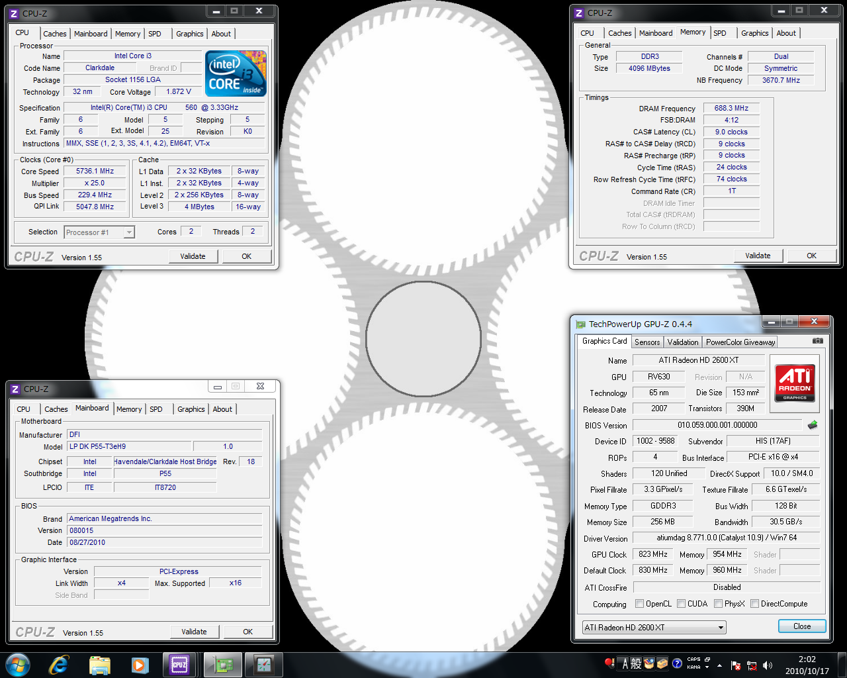Enable the DirectCompute checkbox in GPU-Z
The image size is (847, 678).
pyautogui.click(x=754, y=604)
